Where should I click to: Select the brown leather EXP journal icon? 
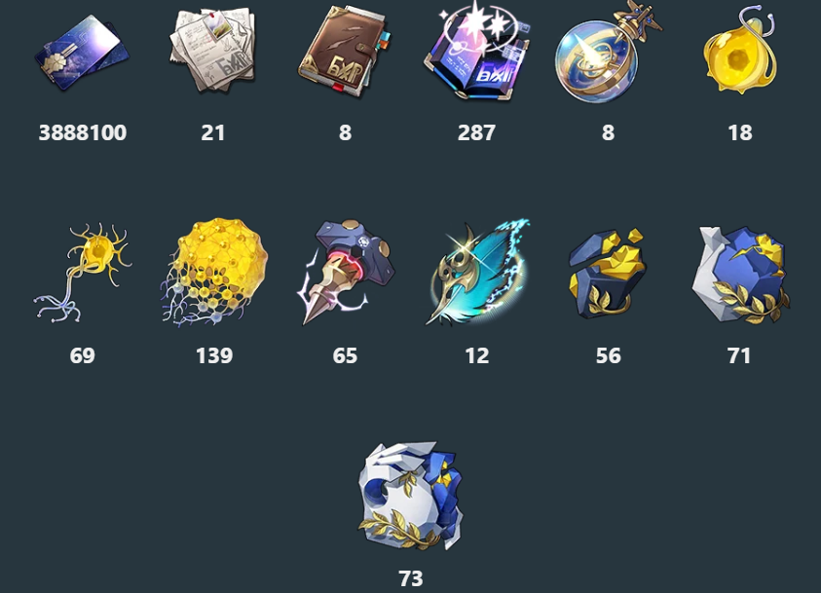pyautogui.click(x=344, y=52)
